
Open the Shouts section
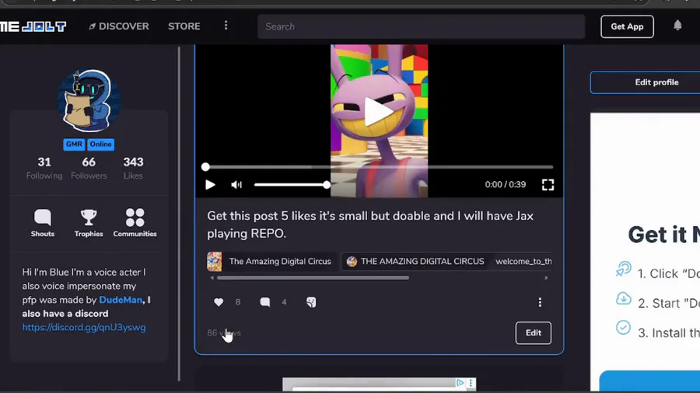click(43, 223)
